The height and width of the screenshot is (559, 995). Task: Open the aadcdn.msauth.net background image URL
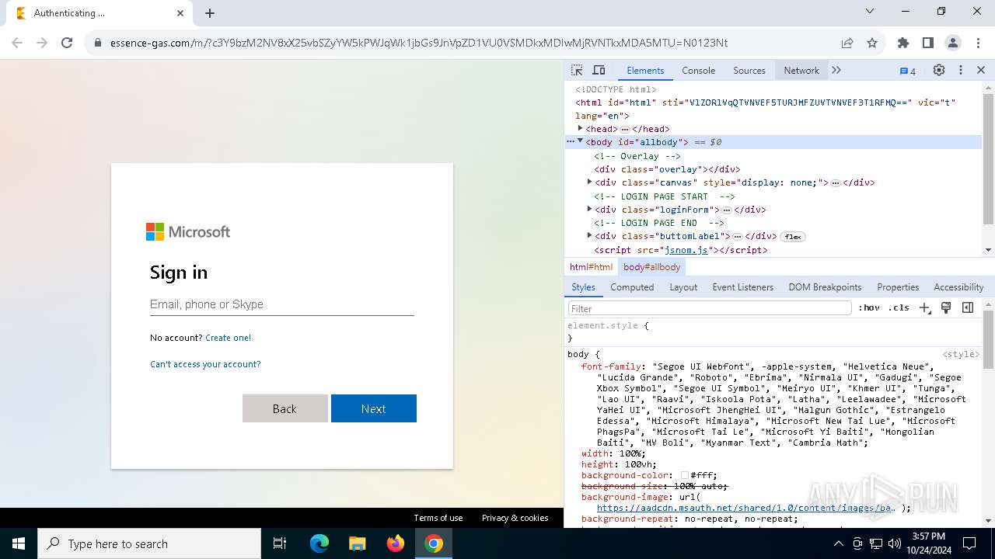[745, 508]
